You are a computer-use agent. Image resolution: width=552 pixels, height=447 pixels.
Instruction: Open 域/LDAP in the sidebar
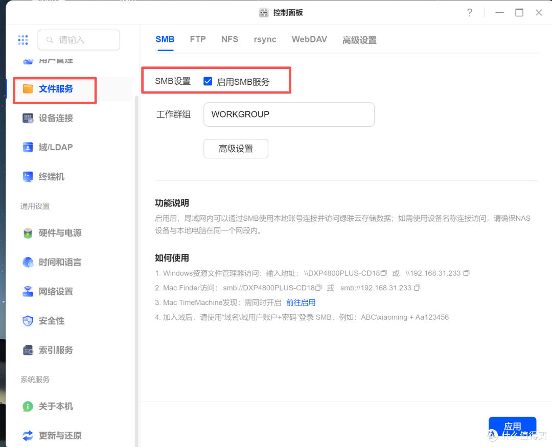(56, 147)
